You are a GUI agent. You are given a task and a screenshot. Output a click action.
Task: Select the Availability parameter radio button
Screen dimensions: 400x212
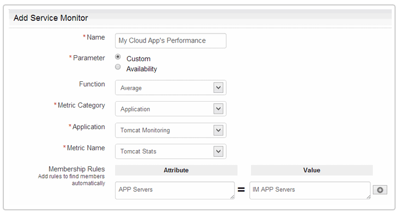(x=118, y=67)
